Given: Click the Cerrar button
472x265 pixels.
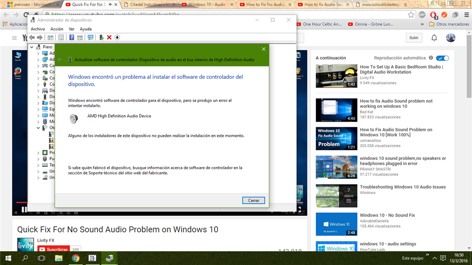Looking at the screenshot, I should coord(254,200).
